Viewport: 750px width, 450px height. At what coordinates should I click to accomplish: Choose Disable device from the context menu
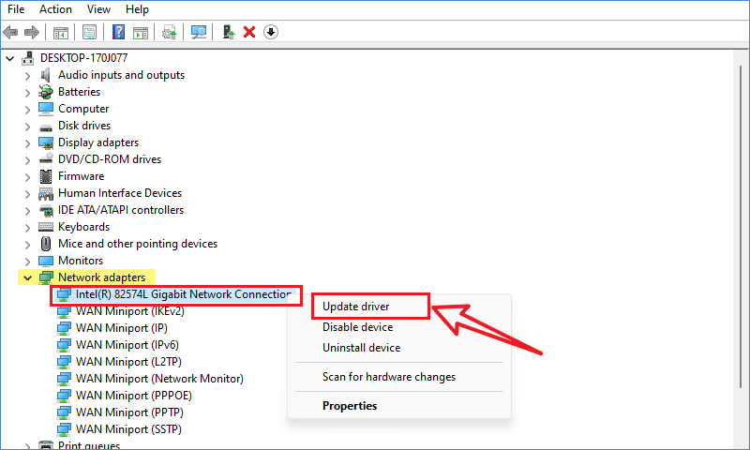tap(358, 327)
